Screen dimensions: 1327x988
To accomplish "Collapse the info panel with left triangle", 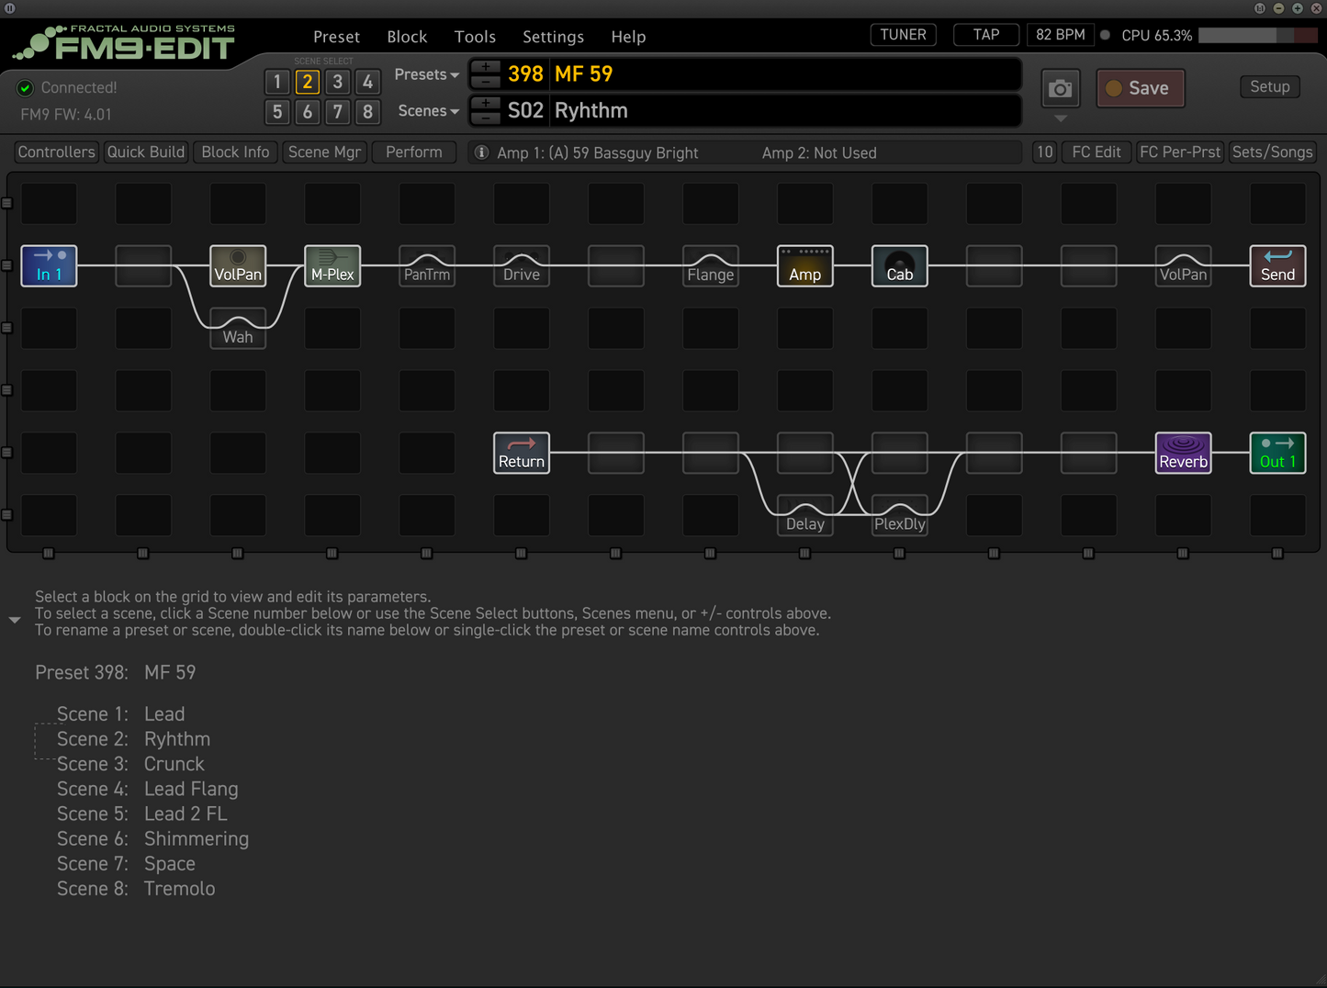I will [15, 621].
